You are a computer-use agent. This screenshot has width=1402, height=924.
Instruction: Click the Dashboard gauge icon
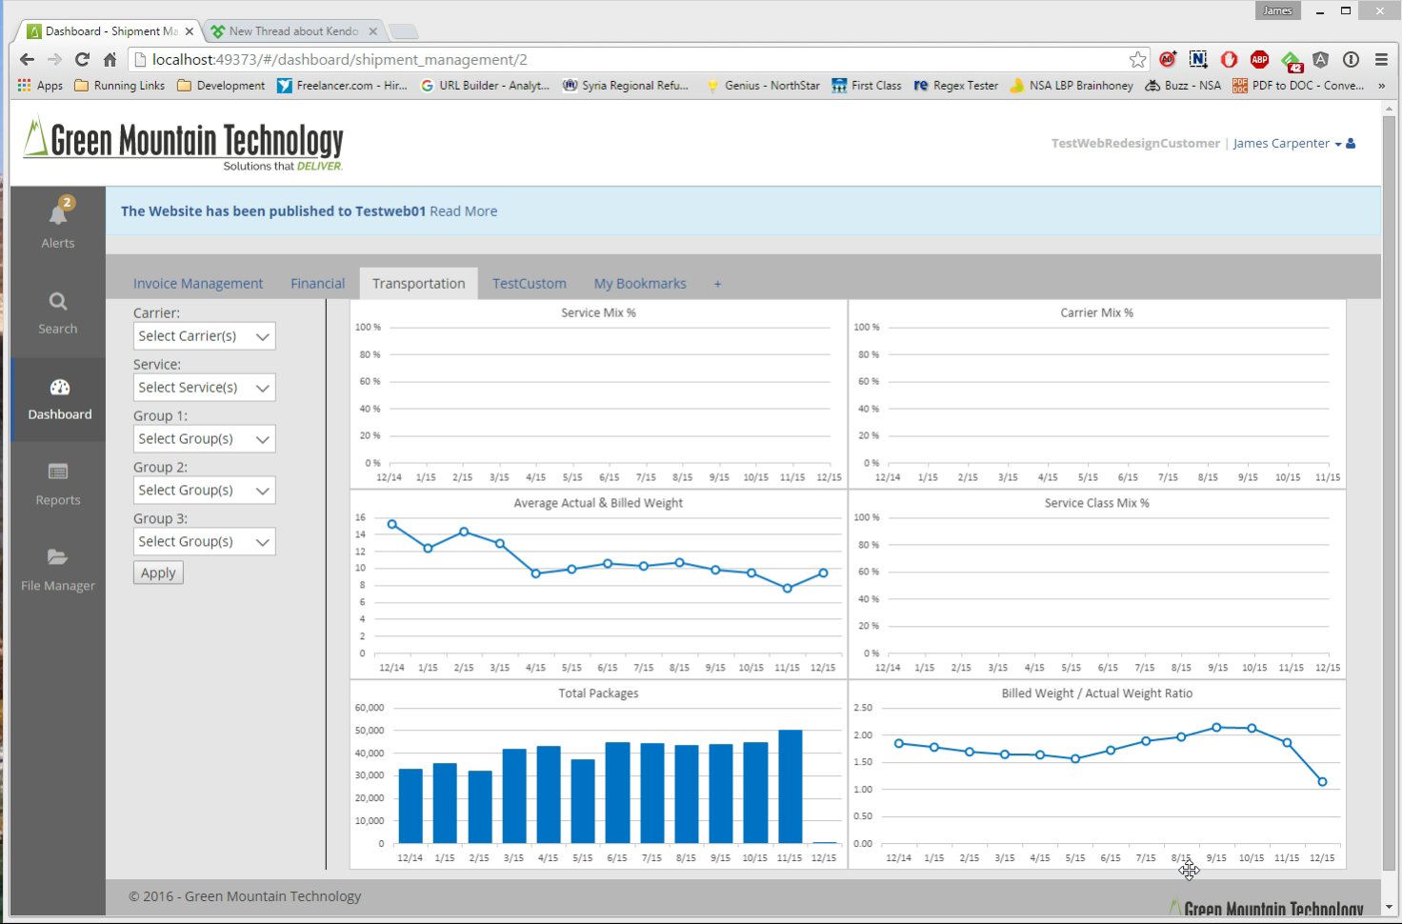pyautogui.click(x=59, y=388)
